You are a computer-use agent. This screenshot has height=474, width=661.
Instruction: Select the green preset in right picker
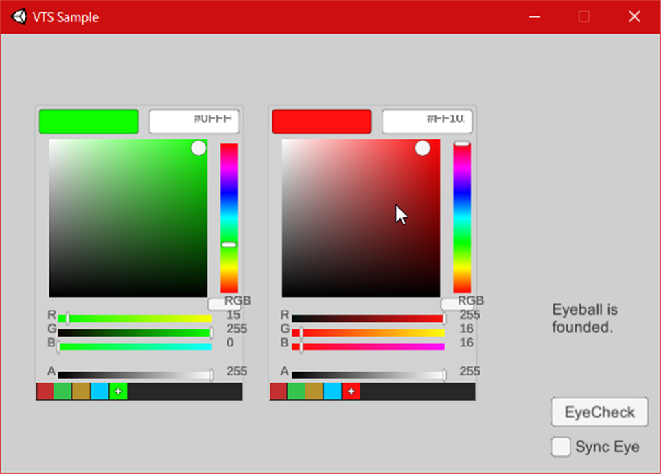point(296,392)
